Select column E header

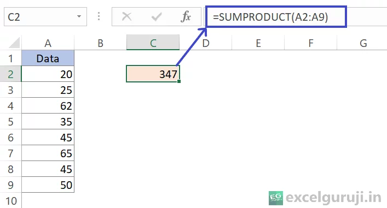(x=258, y=43)
